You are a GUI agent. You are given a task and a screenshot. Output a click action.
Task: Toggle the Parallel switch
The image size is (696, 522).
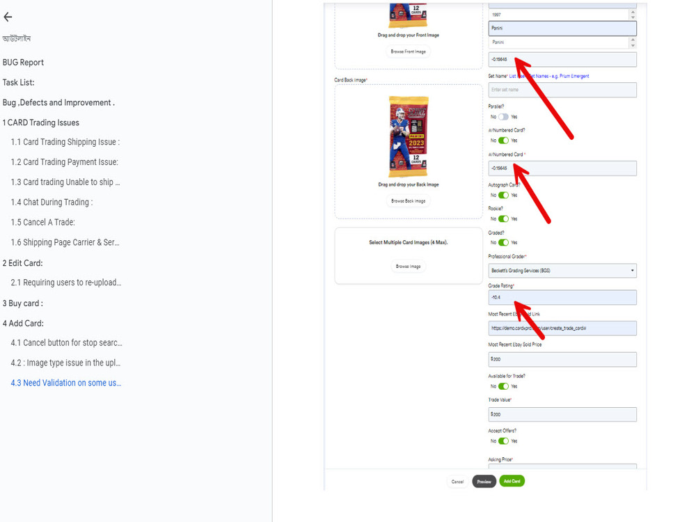(503, 117)
